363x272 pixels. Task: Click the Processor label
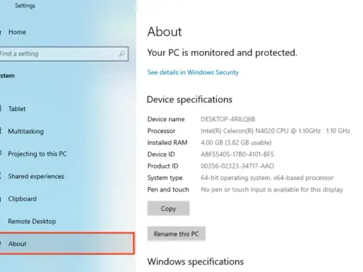(x=161, y=131)
